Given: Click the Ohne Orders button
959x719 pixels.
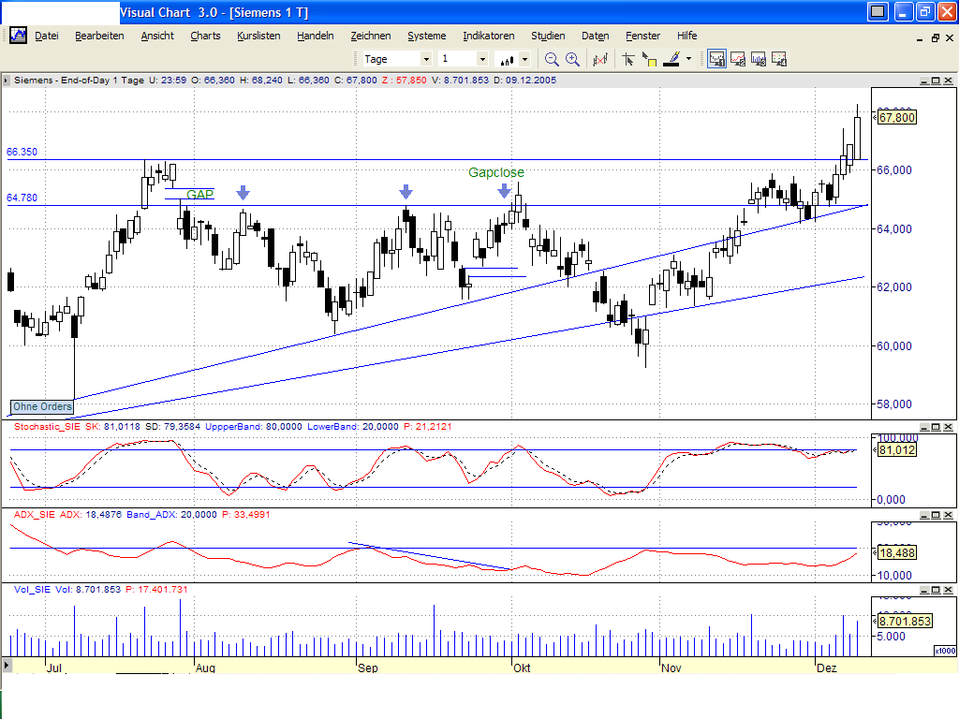Looking at the screenshot, I should click(x=41, y=406).
